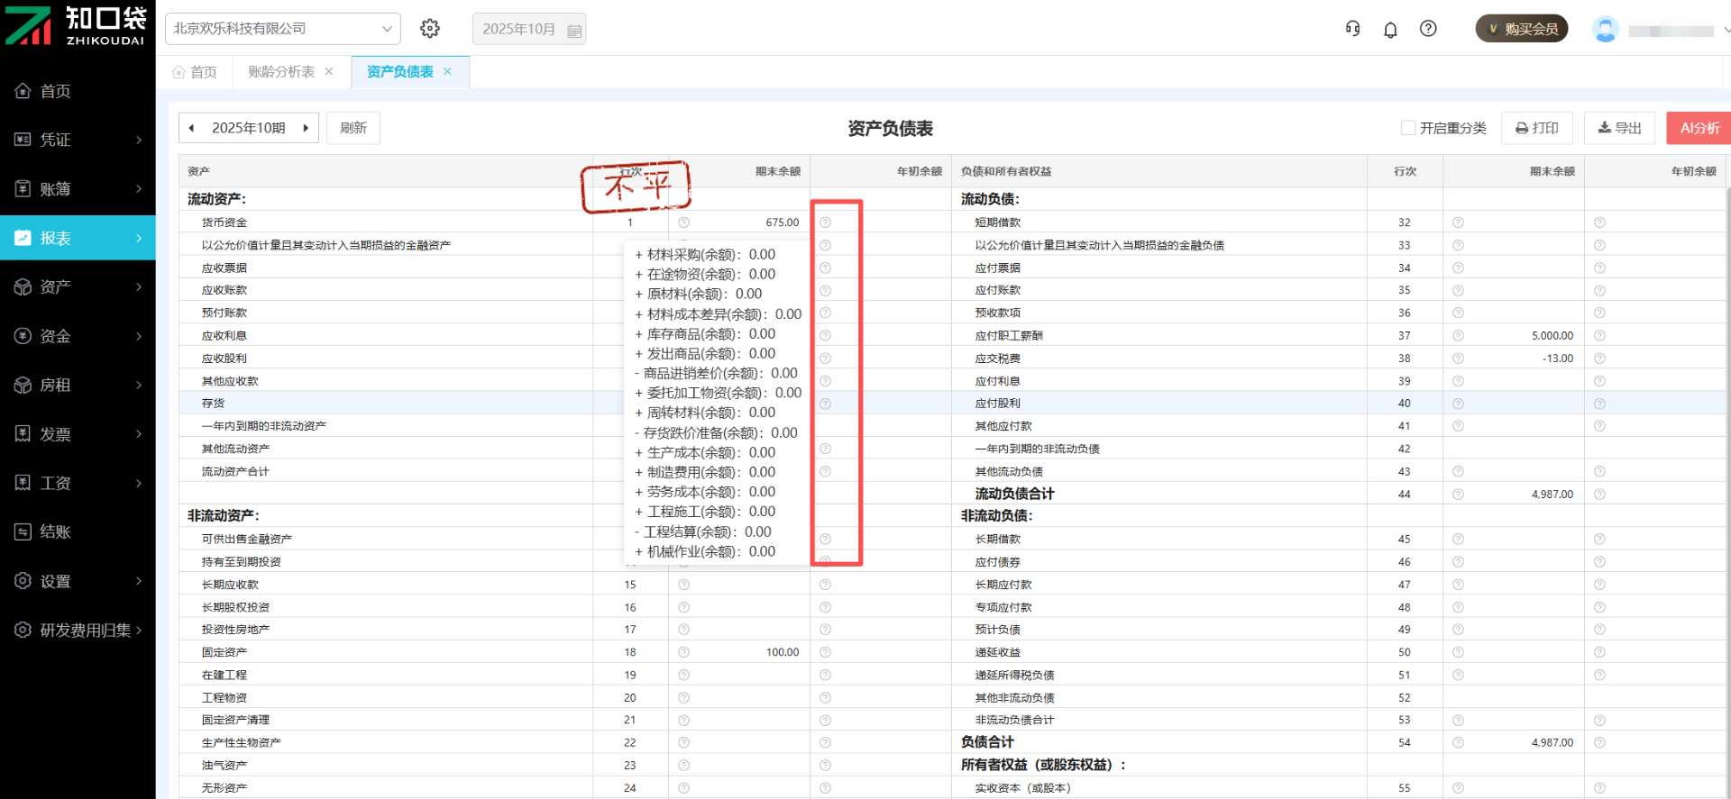Close the 账龄分析表 tab

329,72
